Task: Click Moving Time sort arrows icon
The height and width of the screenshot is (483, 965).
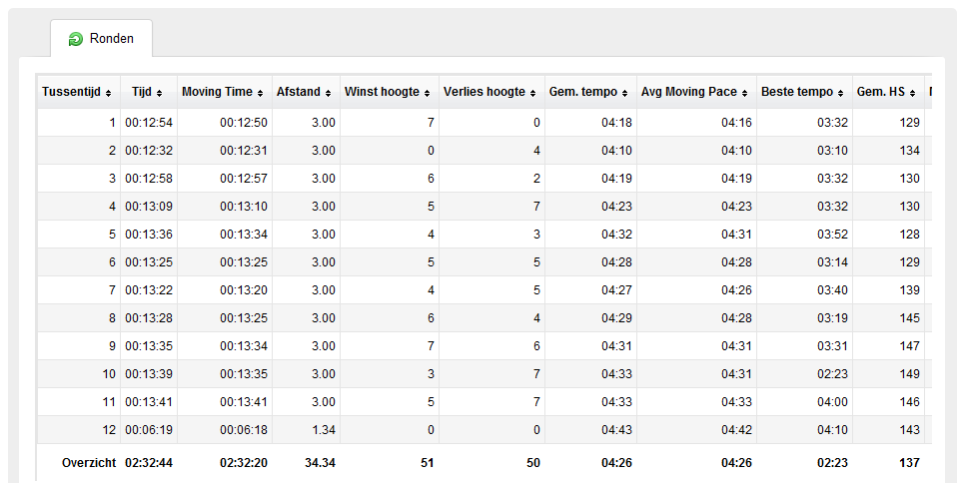Action: 260,94
